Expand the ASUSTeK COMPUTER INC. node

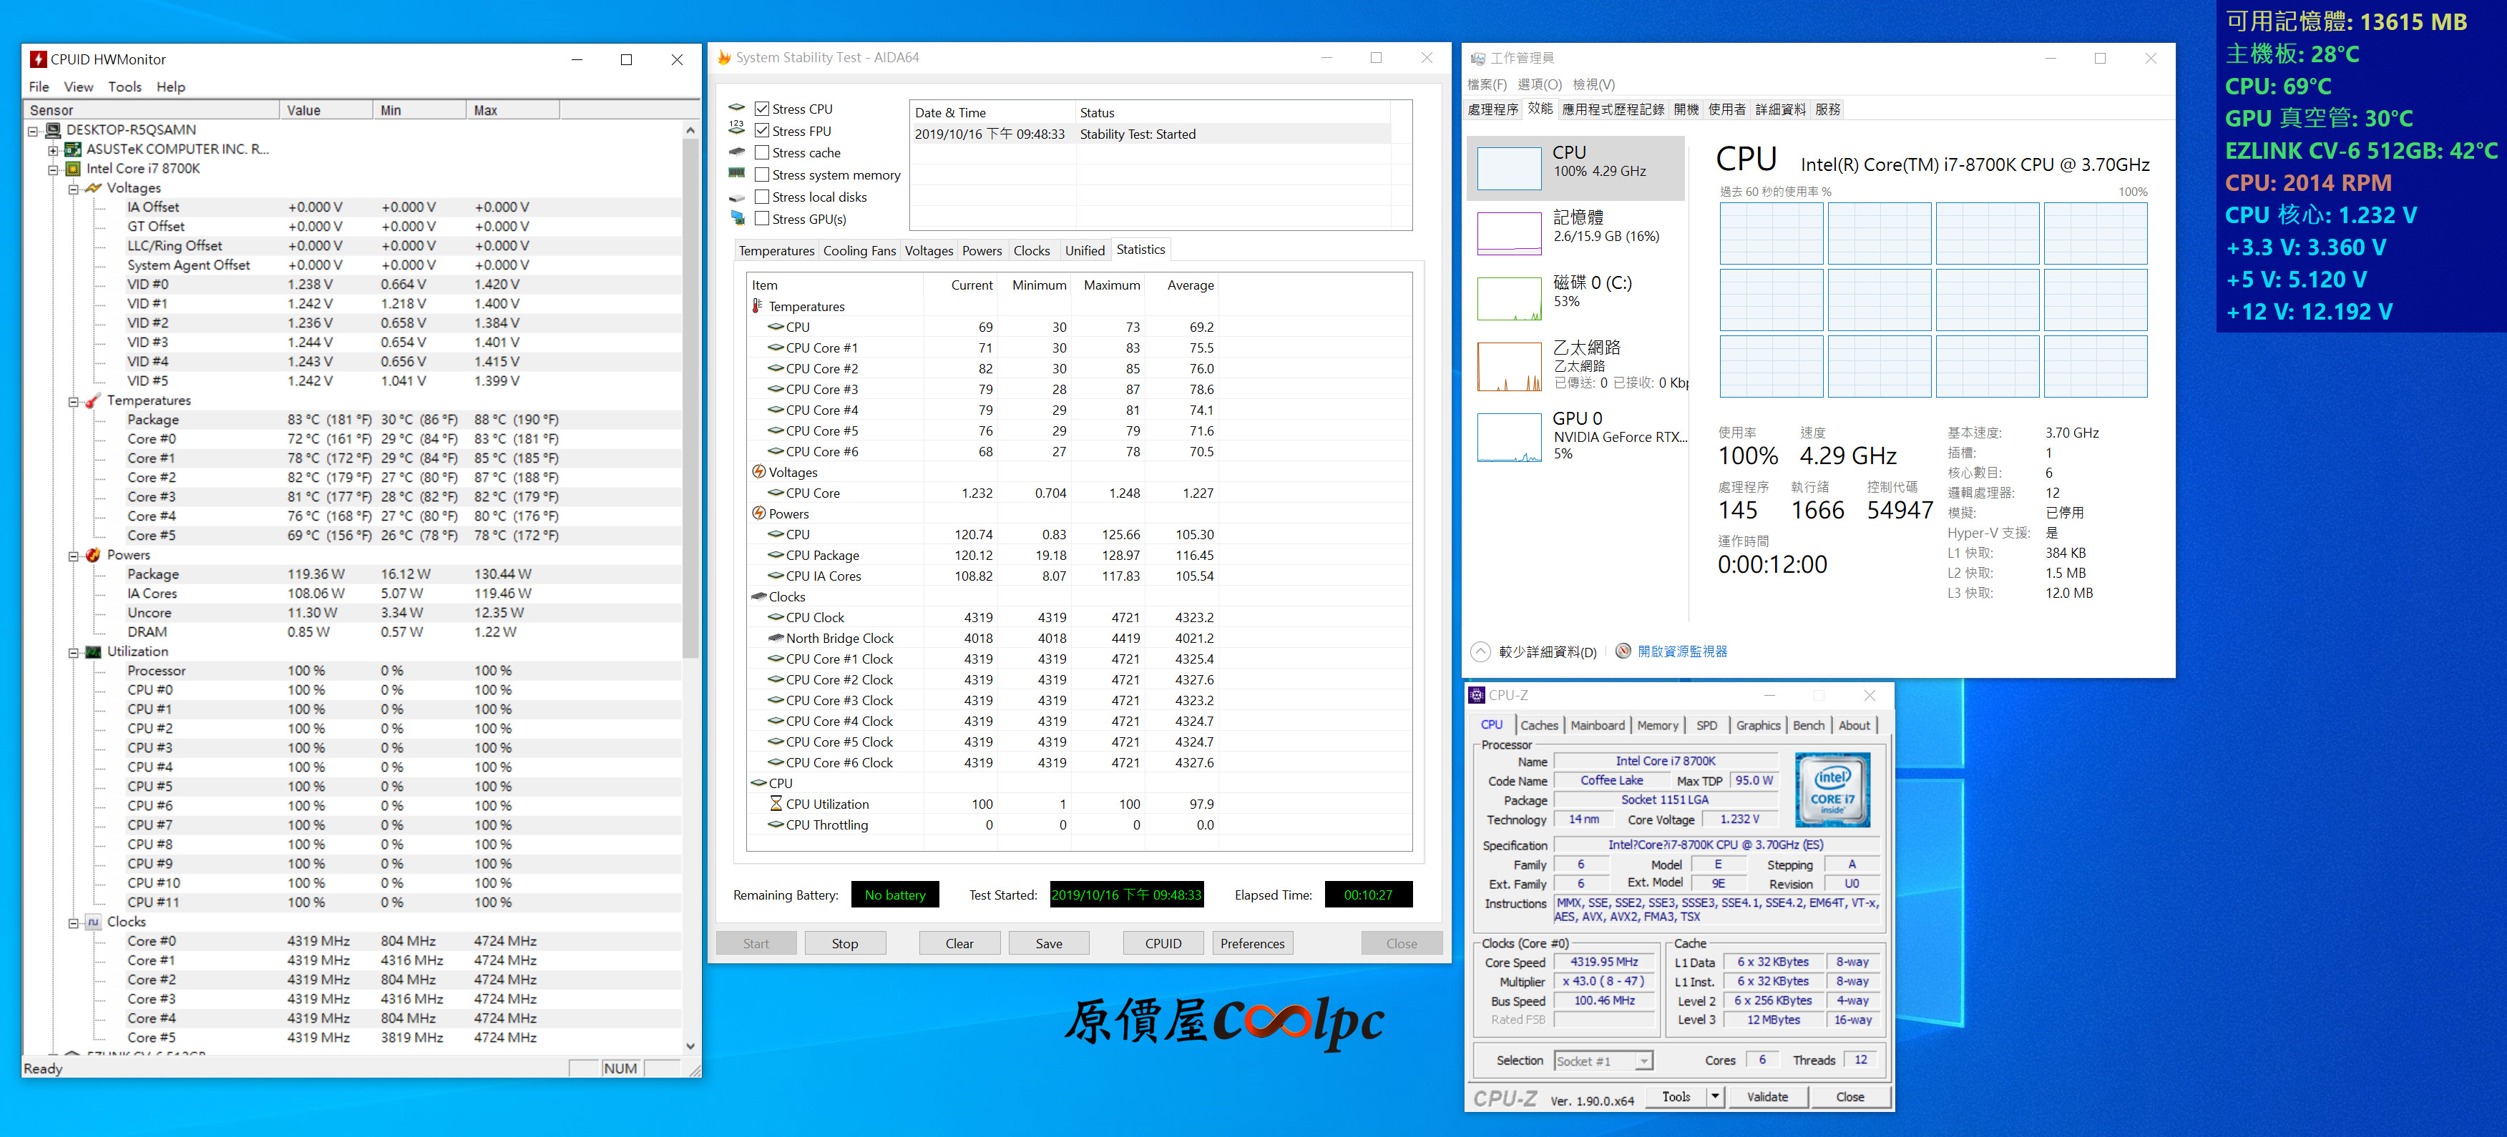tap(54, 149)
